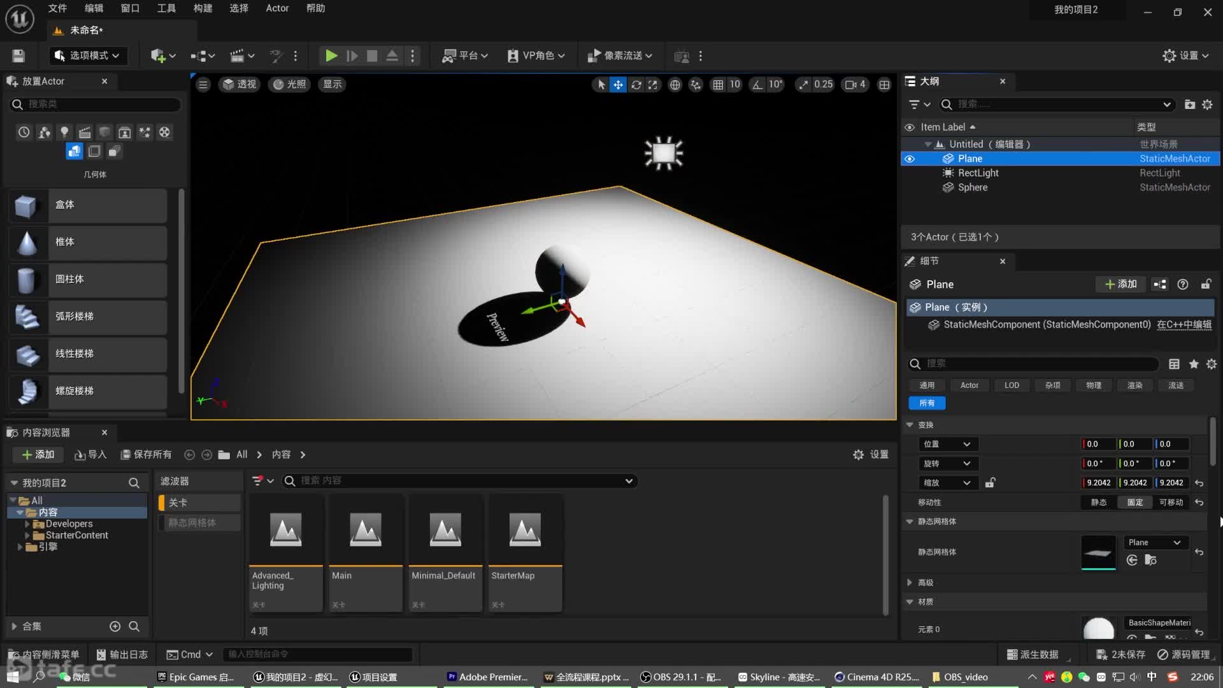The image size is (1223, 688).
Task: Select the rotate gizmo tool
Action: coord(636,85)
